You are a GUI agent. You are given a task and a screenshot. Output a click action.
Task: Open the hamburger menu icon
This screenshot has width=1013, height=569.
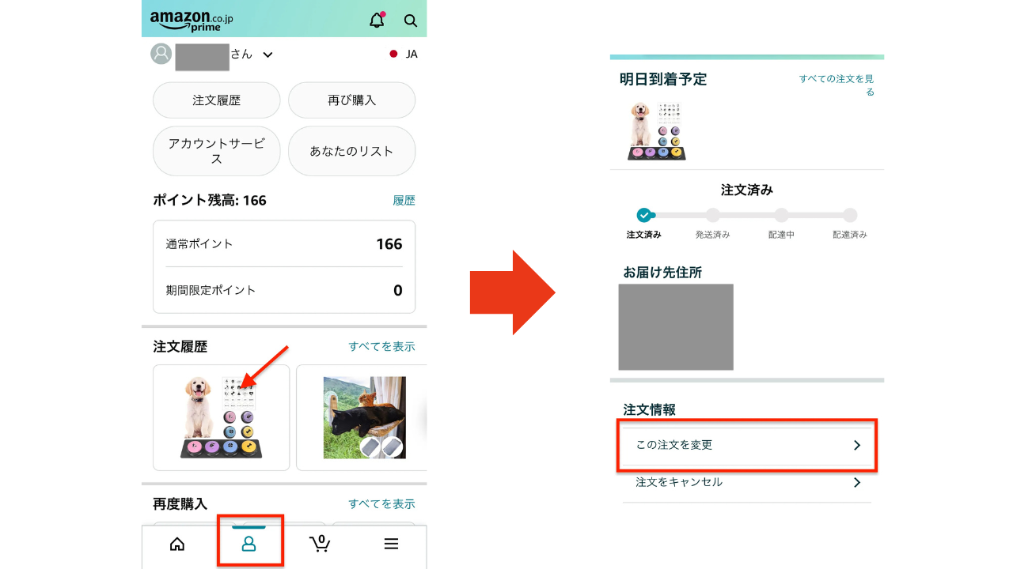(391, 544)
